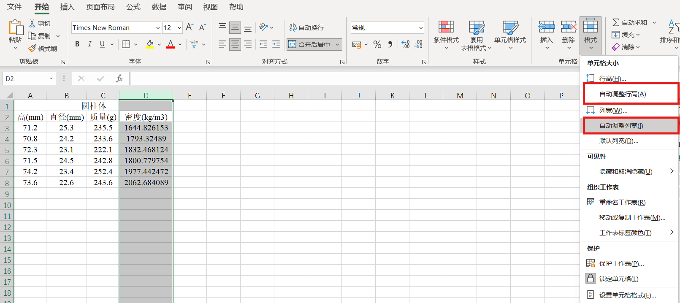Open Format as Table (套用表格格式)
The image size is (680, 303).
pyautogui.click(x=476, y=35)
